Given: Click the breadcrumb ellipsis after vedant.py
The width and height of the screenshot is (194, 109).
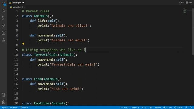Looking at the screenshot, I should click(x=25, y=7).
